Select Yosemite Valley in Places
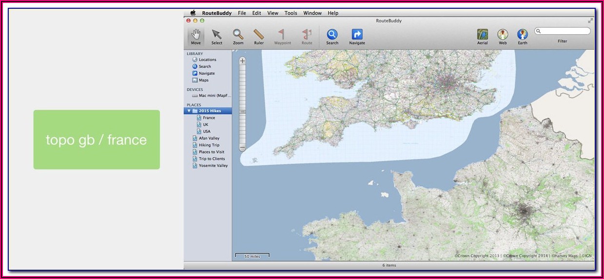604x279 pixels. [x=213, y=166]
